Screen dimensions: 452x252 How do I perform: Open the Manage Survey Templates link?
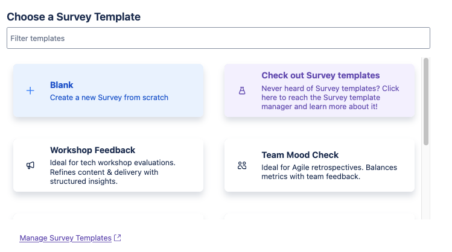[x=65, y=238]
